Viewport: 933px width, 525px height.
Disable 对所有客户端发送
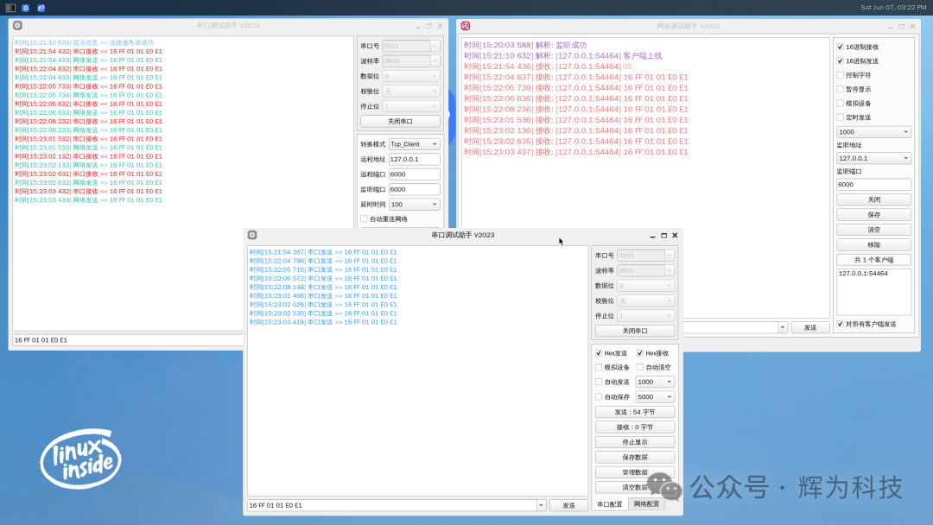click(x=840, y=325)
